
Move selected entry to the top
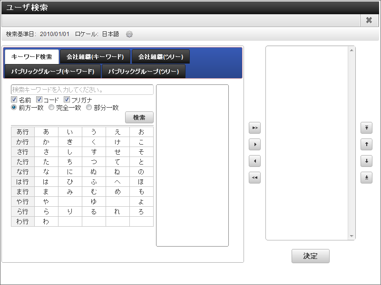click(366, 128)
